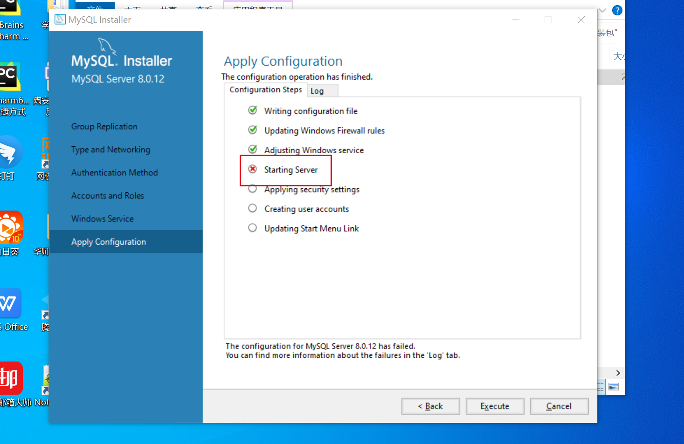Click the MySQL Server 8.0.12 sidebar label
Screen dimensions: 684x444
(x=118, y=79)
